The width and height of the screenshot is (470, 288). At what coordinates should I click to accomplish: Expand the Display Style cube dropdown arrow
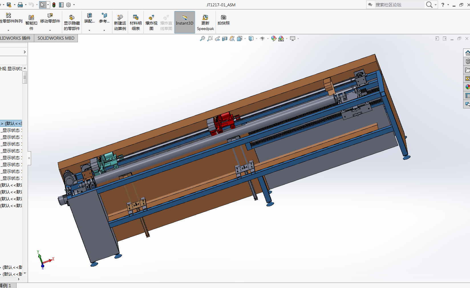[x=256, y=39]
